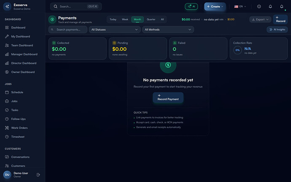Open the bell with green dot
Image resolution: width=291 pixels, height=182 pixels.
point(282,6)
